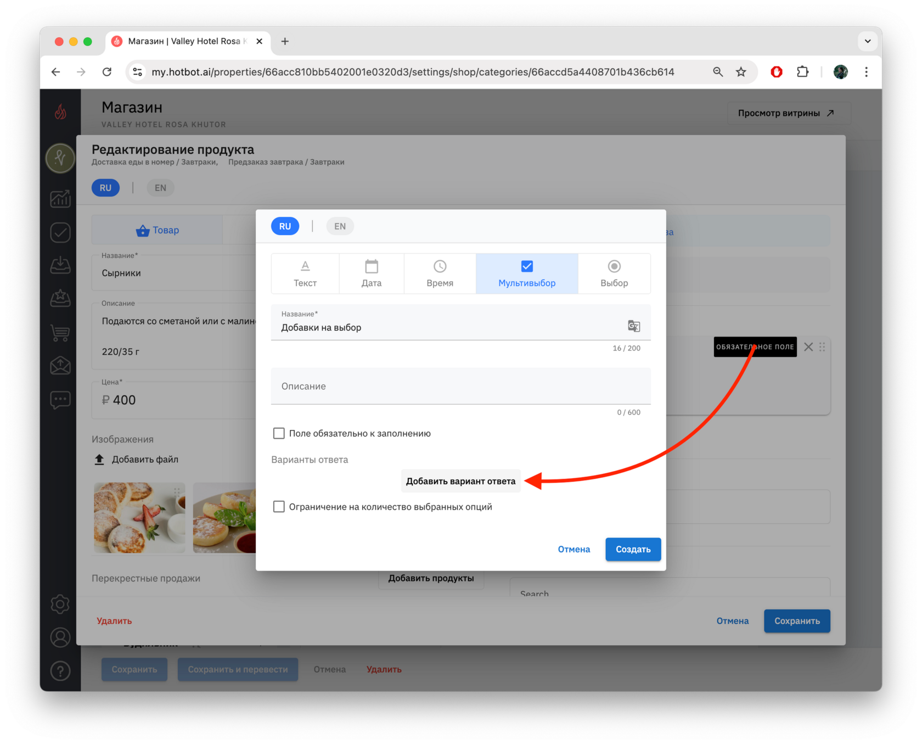The image size is (922, 744).
Task: Switch the dialog language to EN
Action: click(340, 226)
